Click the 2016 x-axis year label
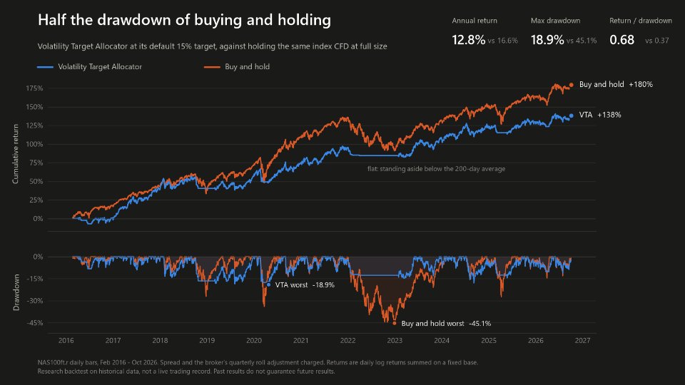 [66, 341]
